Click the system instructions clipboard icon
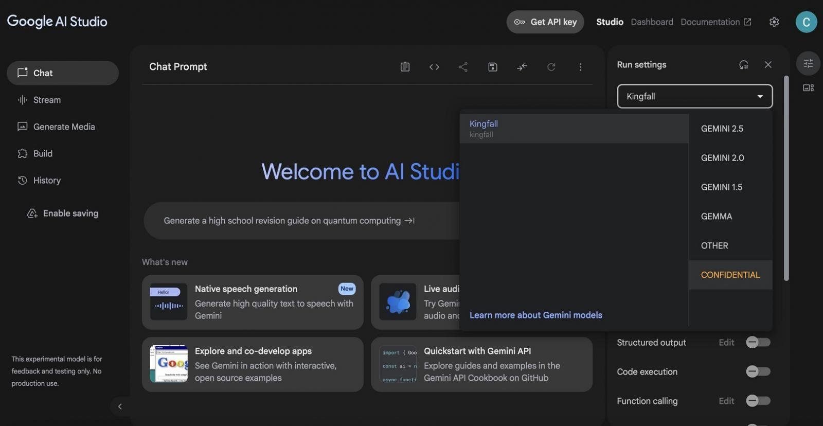Image resolution: width=823 pixels, height=426 pixels. (x=405, y=67)
